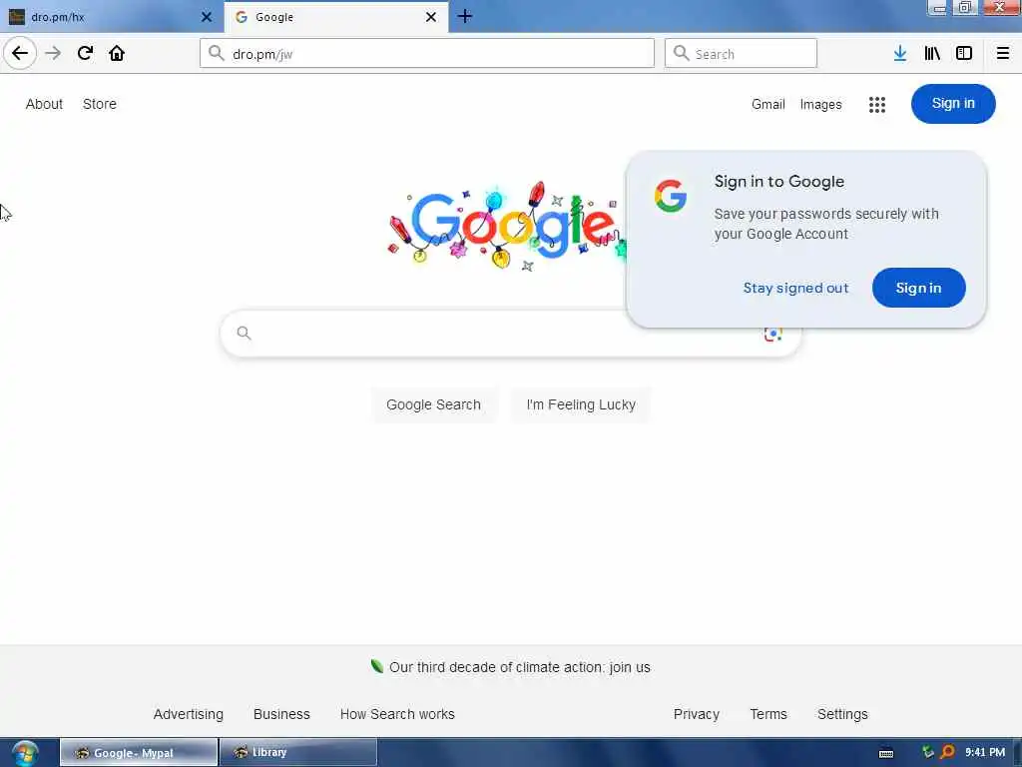Open the on-screen keyboard tray icon
The width and height of the screenshot is (1022, 767).
[x=886, y=753]
